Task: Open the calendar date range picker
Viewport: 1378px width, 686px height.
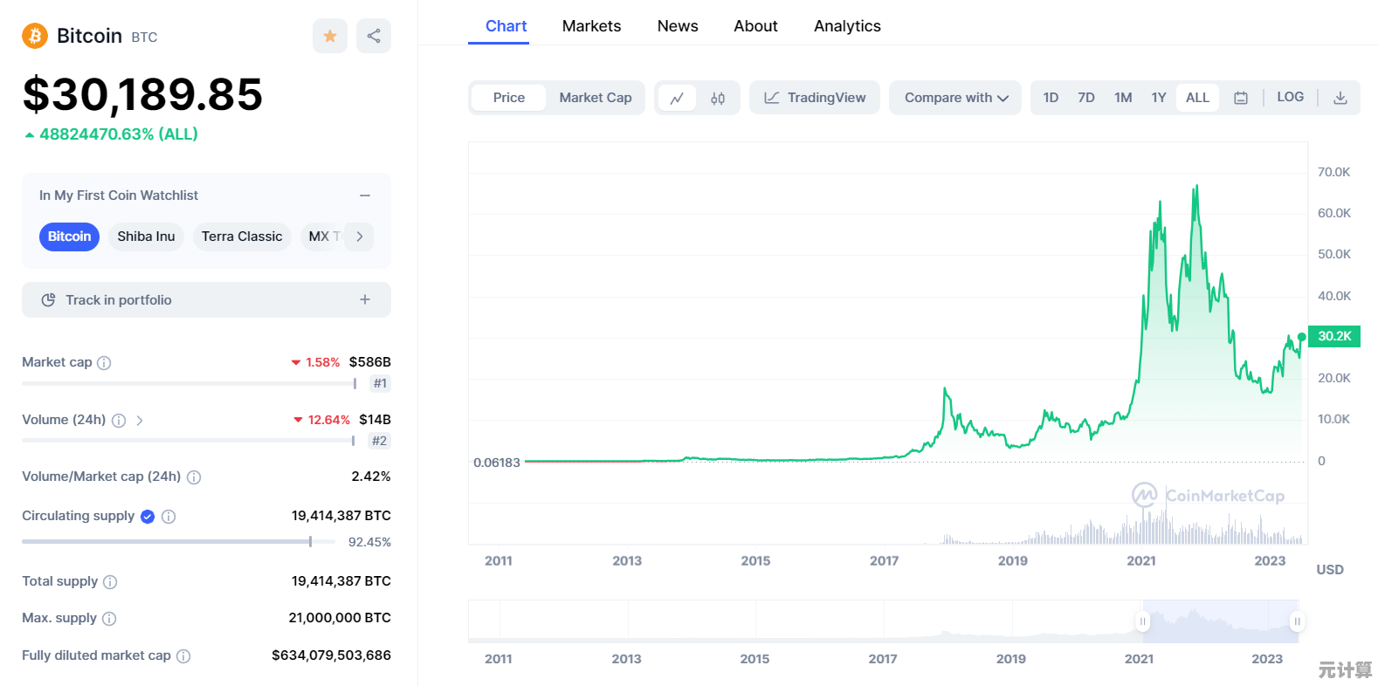Action: pos(1240,98)
